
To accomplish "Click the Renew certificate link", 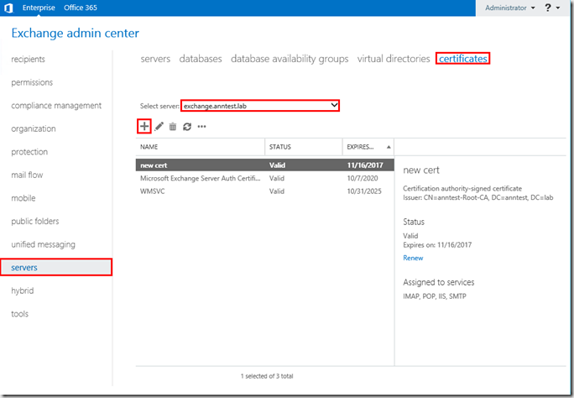I will pyautogui.click(x=415, y=258).
